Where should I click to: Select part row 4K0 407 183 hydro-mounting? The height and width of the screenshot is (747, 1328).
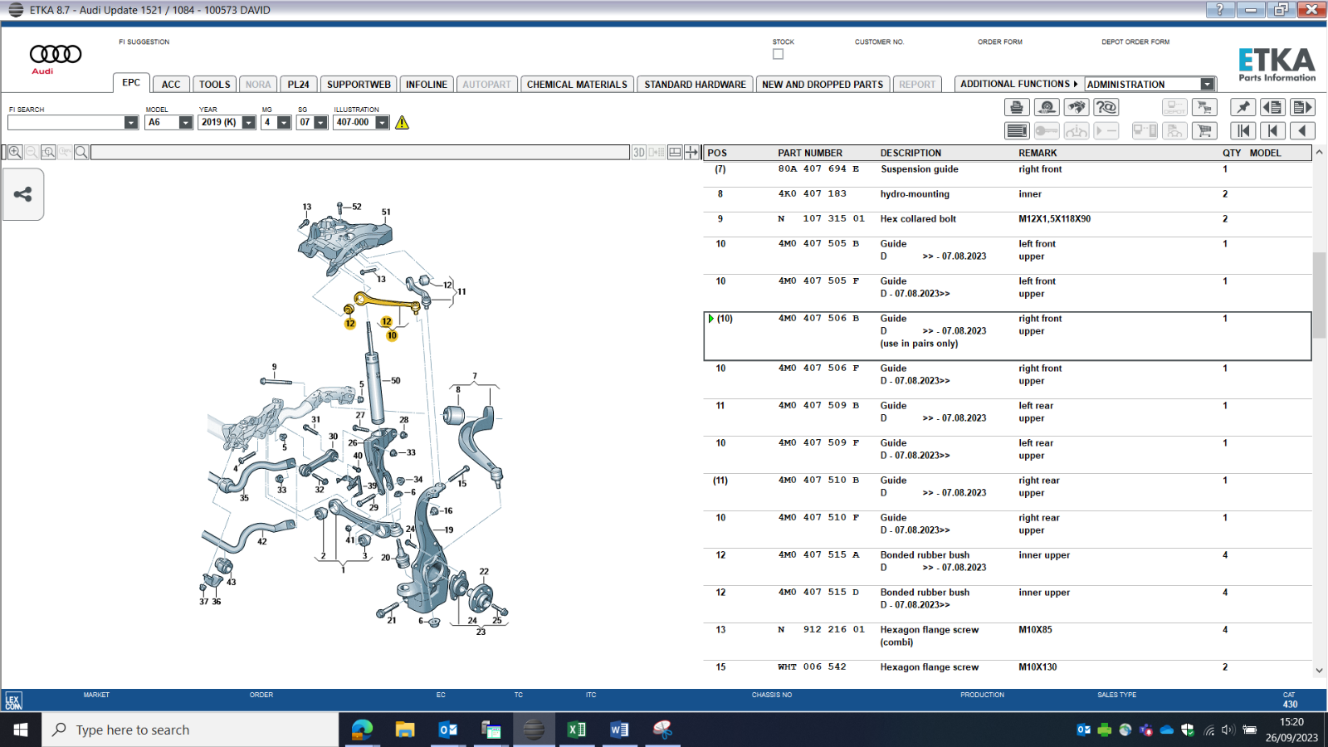click(913, 194)
